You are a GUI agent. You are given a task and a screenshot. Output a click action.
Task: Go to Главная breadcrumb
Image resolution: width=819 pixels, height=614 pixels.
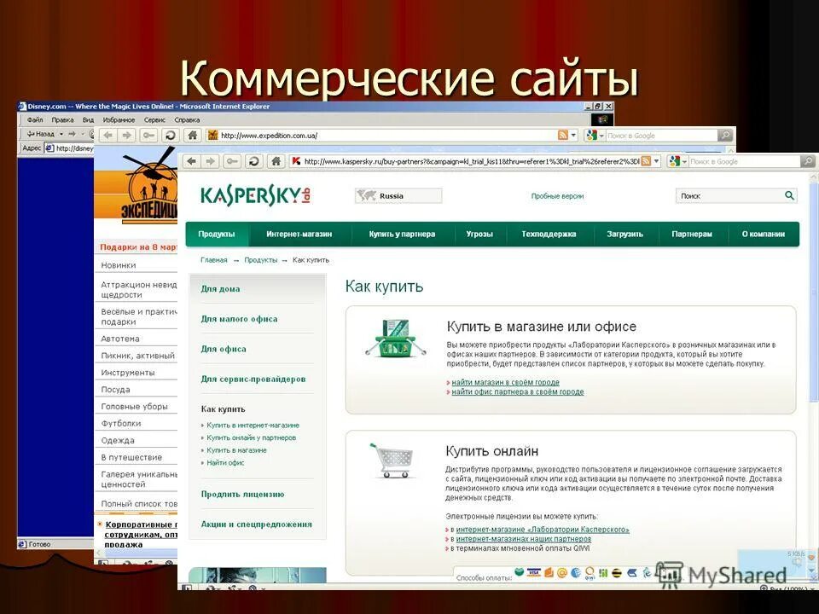click(x=214, y=260)
